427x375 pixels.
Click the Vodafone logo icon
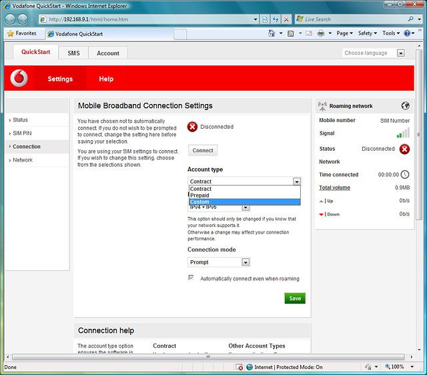coord(20,79)
